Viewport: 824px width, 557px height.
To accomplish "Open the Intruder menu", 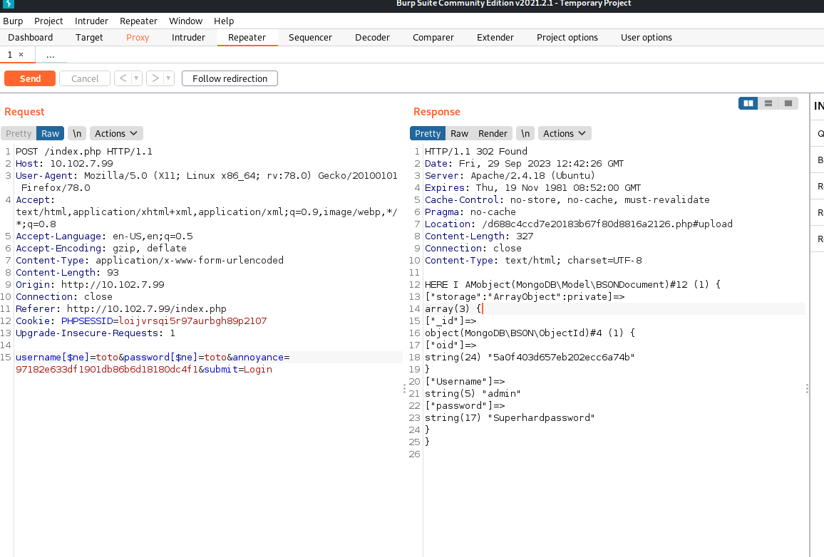I will click(91, 21).
